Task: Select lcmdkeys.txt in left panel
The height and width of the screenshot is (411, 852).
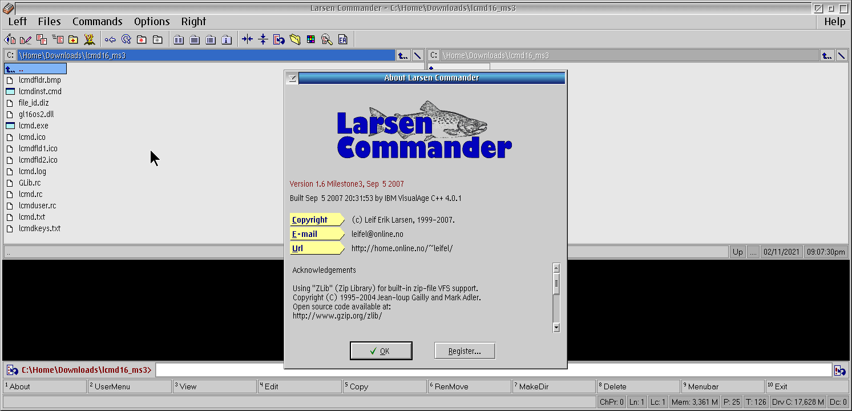Action: pos(40,228)
